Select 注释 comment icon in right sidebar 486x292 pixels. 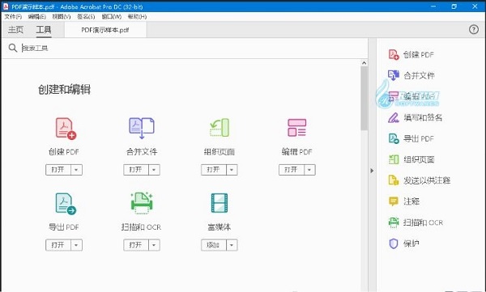[x=394, y=201]
